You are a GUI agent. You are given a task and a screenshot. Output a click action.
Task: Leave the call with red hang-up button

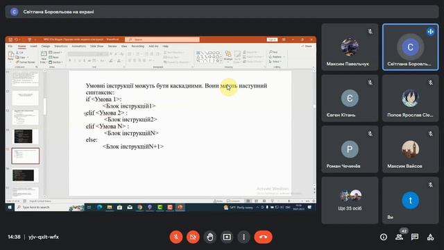pyautogui.click(x=264, y=237)
